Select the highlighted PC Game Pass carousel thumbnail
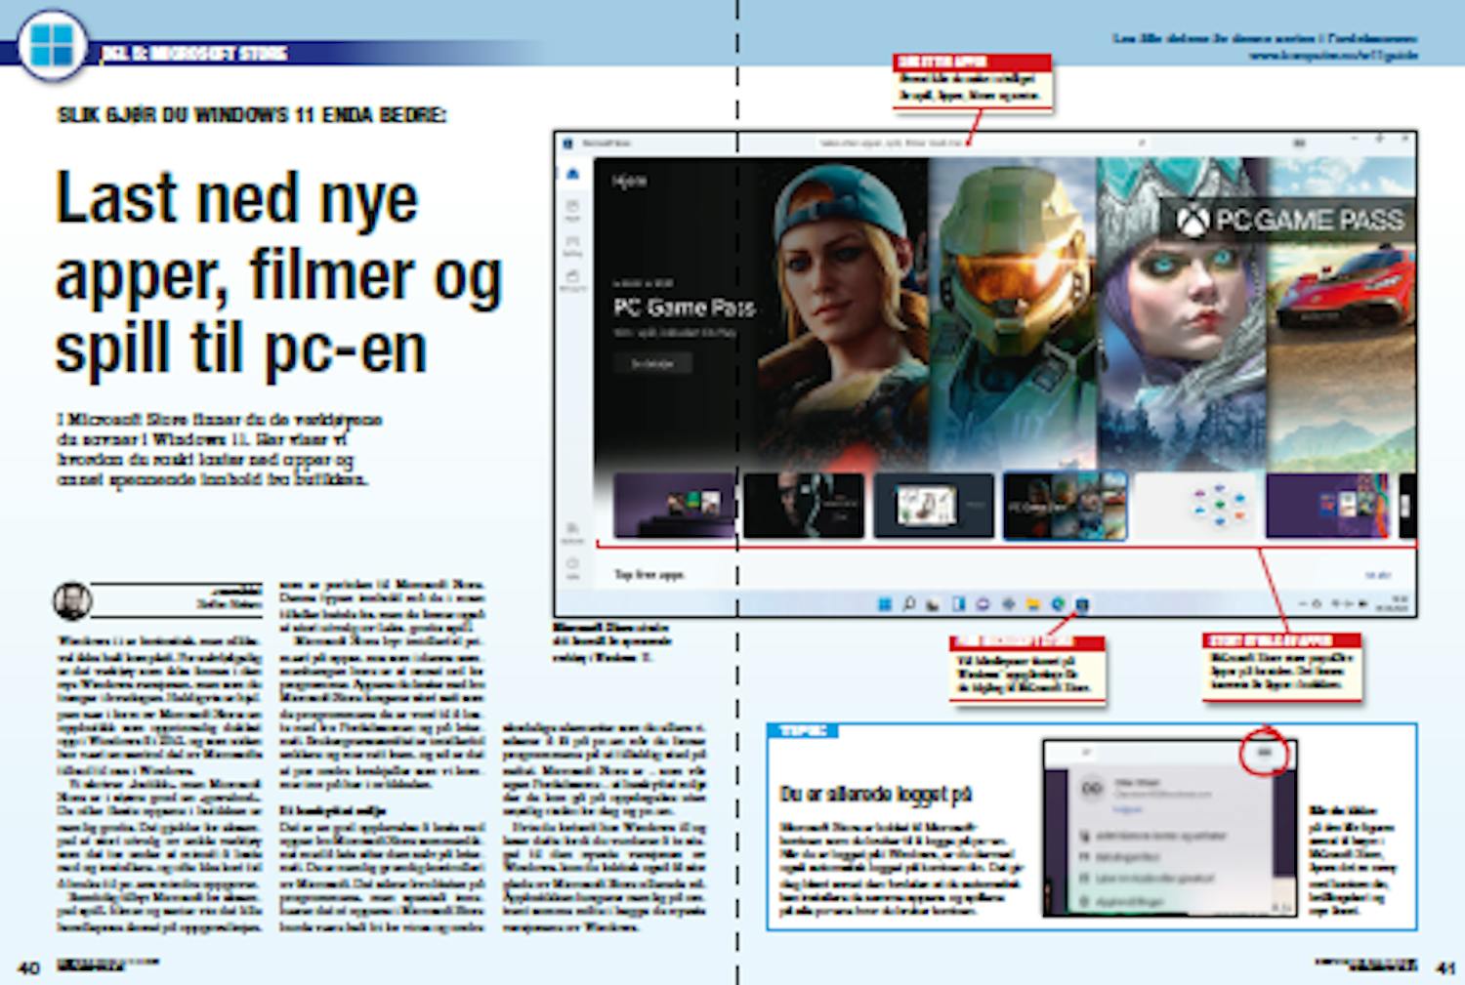Viewport: 1465px width, 985px height. click(1065, 506)
